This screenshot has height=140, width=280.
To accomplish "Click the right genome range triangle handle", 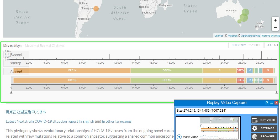I will 276,92.
